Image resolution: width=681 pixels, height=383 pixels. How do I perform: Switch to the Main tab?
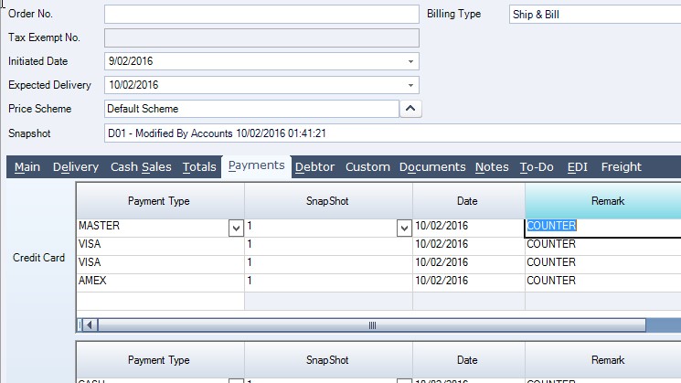[x=27, y=167]
